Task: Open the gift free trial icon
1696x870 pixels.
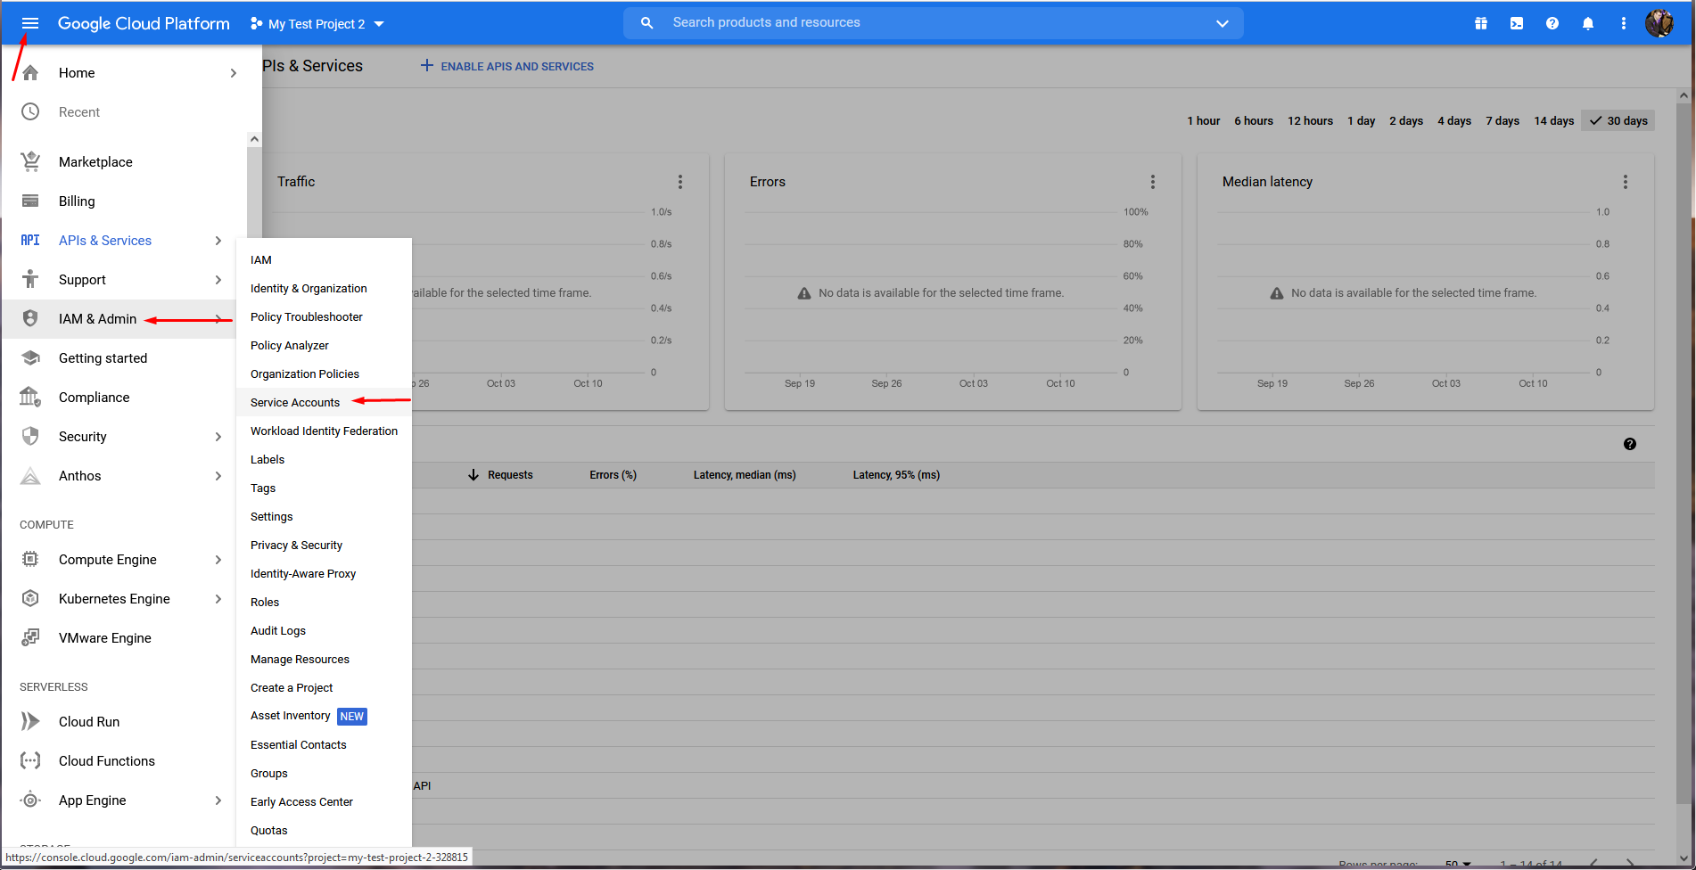Action: pos(1480,23)
